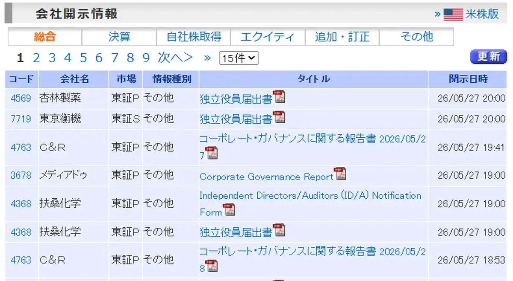
Task: Click the 更新 refresh button
Action: tap(488, 57)
